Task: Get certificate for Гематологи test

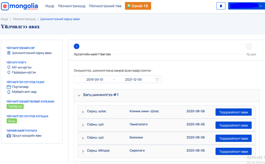Action: pyautogui.click(x=233, y=125)
